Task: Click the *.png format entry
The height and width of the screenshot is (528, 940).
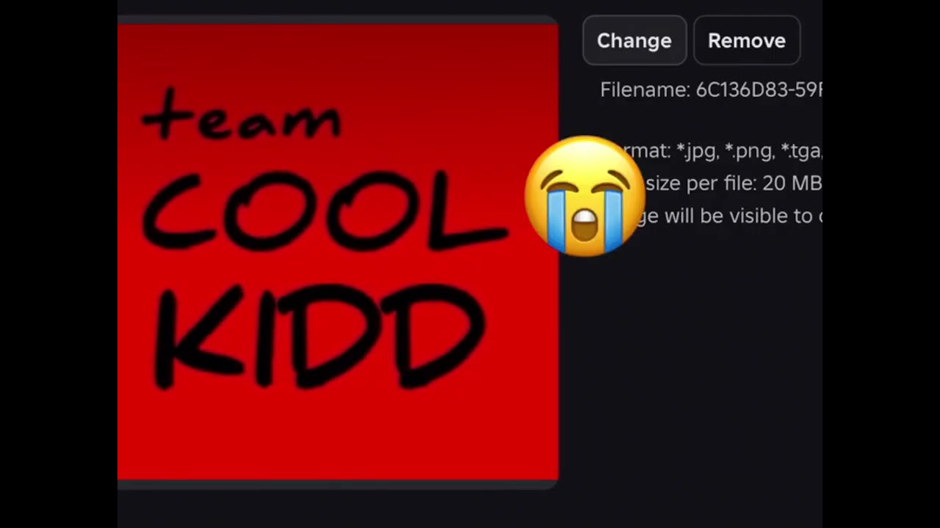Action: tap(750, 151)
